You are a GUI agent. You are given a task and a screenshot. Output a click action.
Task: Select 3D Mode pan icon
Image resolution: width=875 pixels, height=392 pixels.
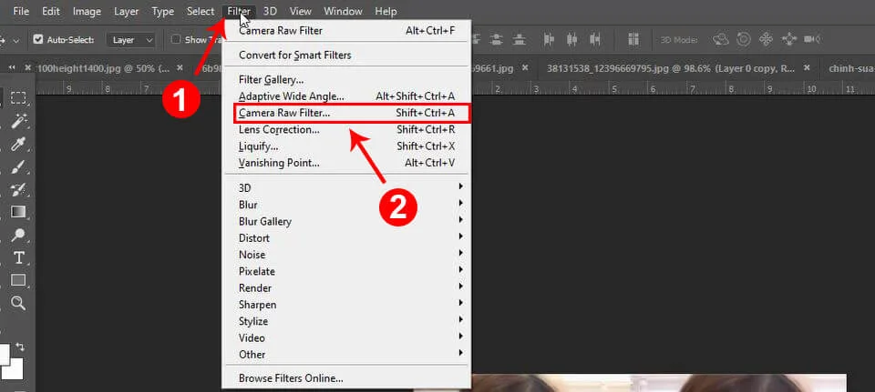pyautogui.click(x=766, y=39)
